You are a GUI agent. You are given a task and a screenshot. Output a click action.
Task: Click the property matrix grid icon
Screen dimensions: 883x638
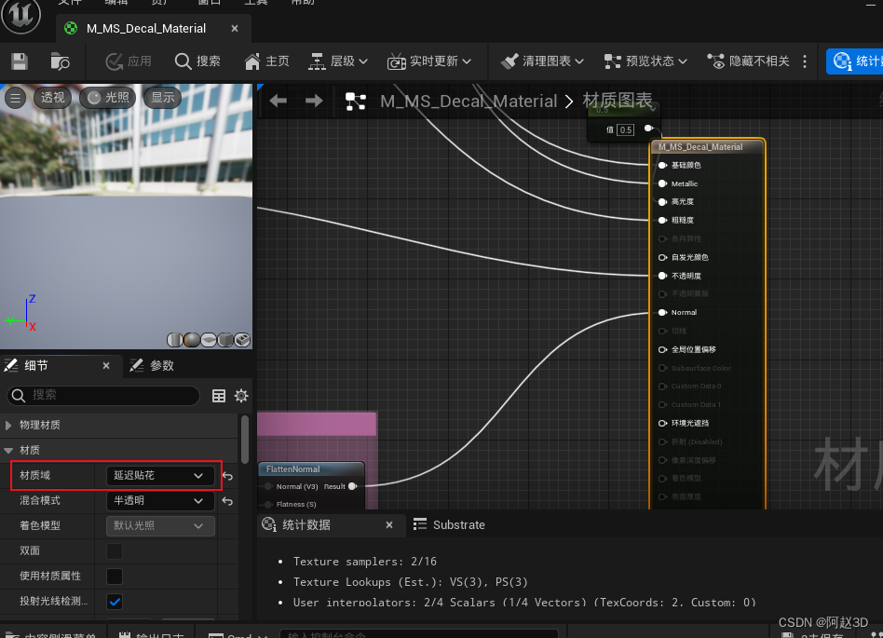coord(219,396)
